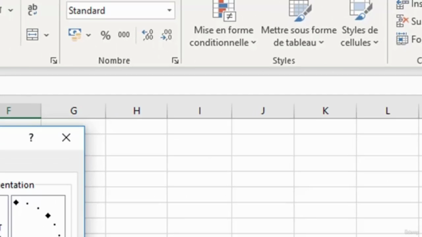Image resolution: width=422 pixels, height=237 pixels.
Task: Open the alignment group dialog launcher
Action: [53, 61]
